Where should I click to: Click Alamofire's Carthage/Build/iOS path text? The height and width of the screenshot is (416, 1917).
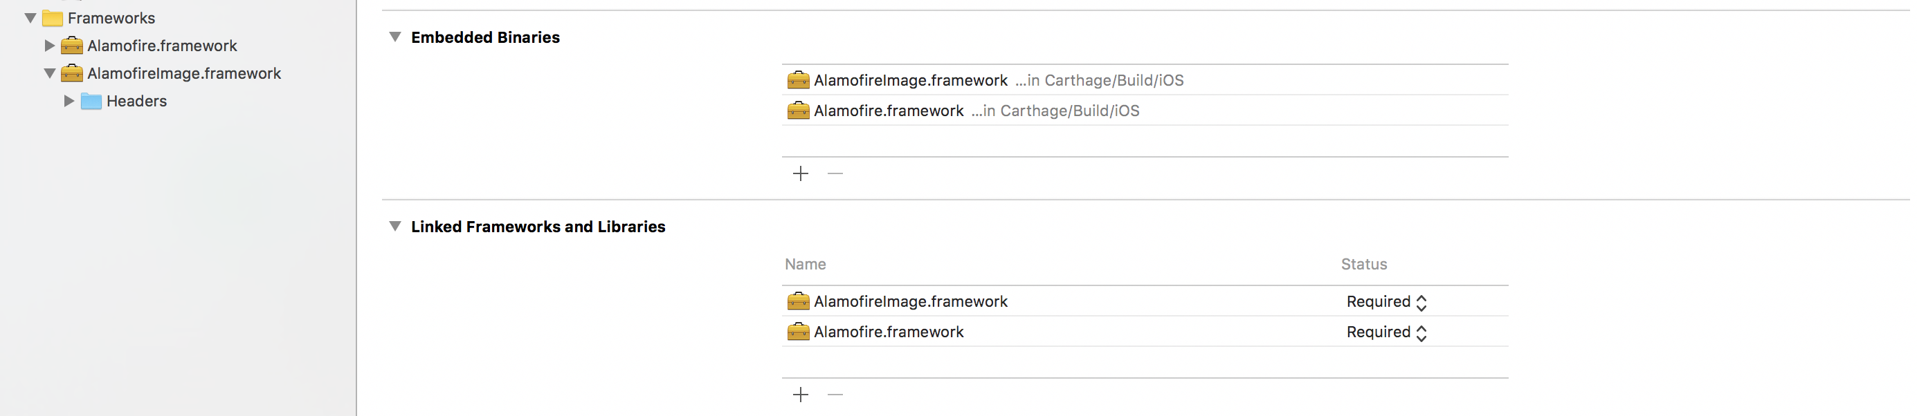click(x=1055, y=111)
